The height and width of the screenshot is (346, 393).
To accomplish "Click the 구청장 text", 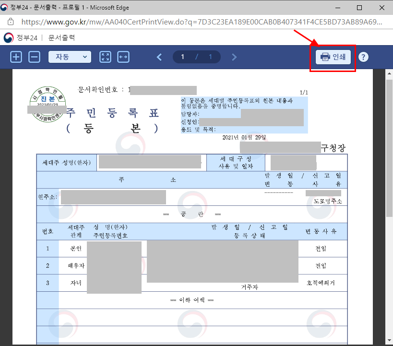I will click(333, 148).
